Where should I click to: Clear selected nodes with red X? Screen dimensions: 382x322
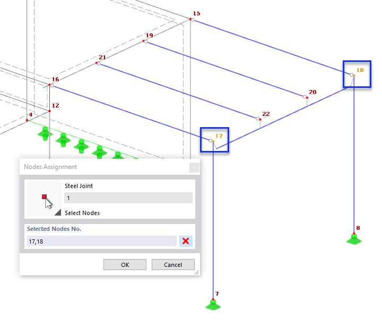pos(186,241)
